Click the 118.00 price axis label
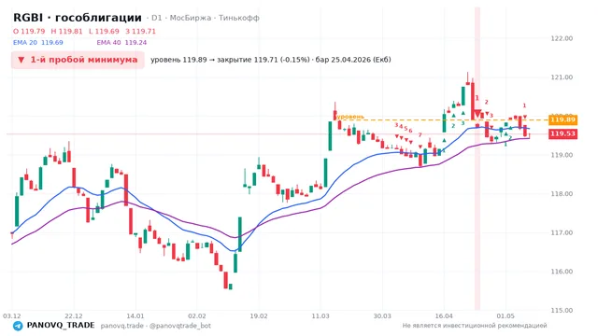This screenshot has width=598, height=336. coord(562,194)
